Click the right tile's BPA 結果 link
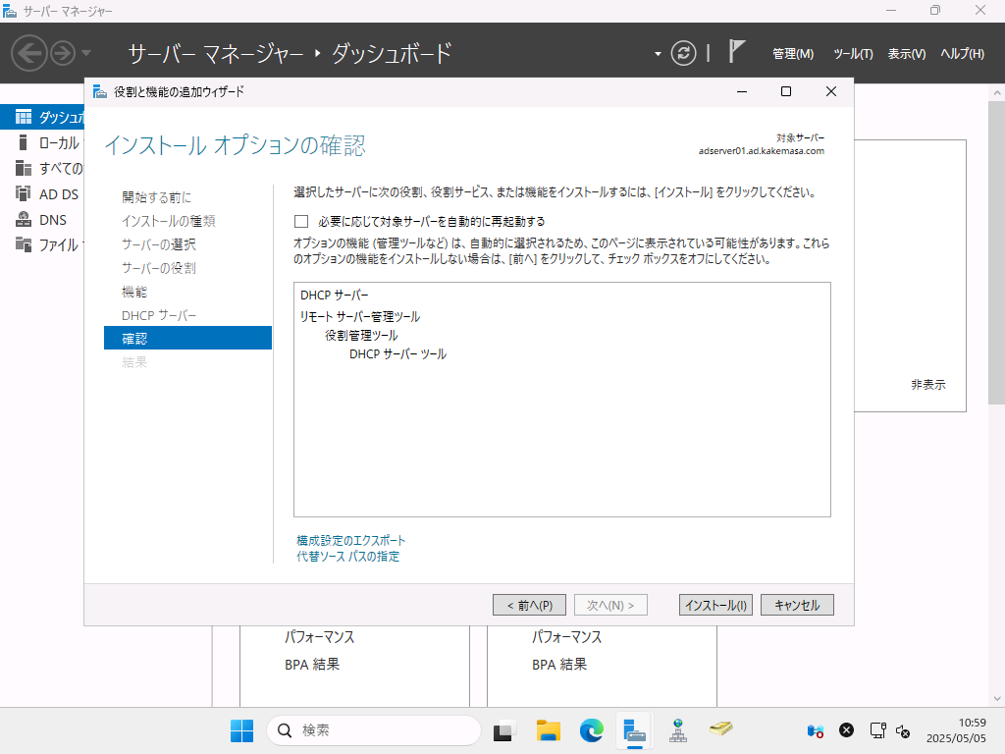This screenshot has height=754, width=1005. 559,665
